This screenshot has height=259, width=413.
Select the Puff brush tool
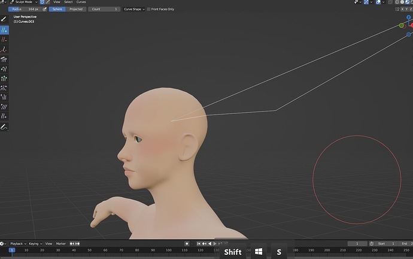click(x=4, y=97)
